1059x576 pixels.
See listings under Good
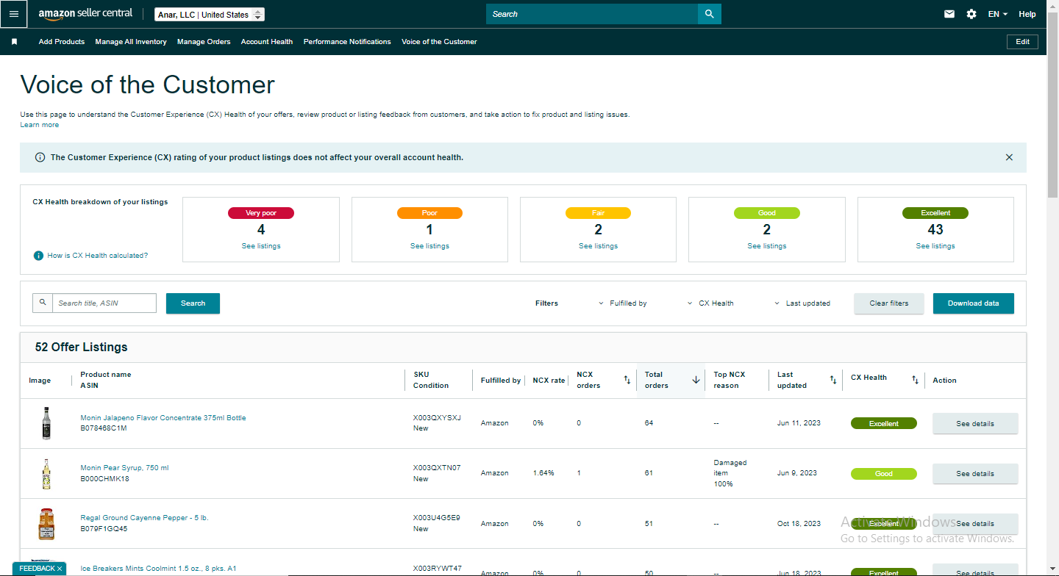pos(767,246)
